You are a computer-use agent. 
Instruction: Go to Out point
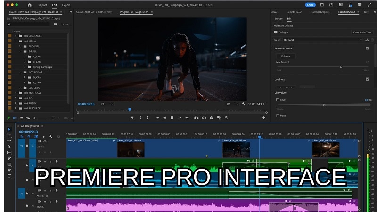point(187,118)
